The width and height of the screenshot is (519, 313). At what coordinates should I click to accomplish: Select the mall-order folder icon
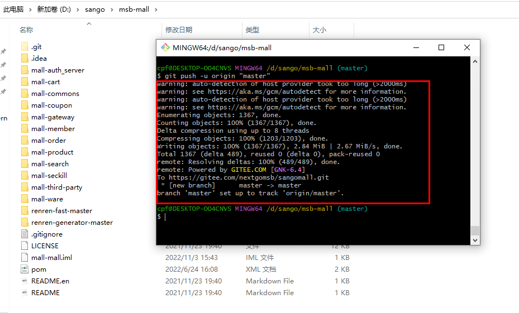click(x=25, y=141)
